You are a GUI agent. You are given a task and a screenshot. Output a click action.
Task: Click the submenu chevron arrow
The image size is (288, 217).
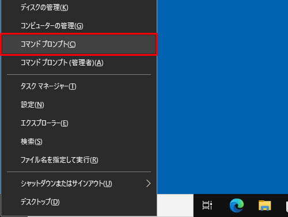click(x=148, y=184)
